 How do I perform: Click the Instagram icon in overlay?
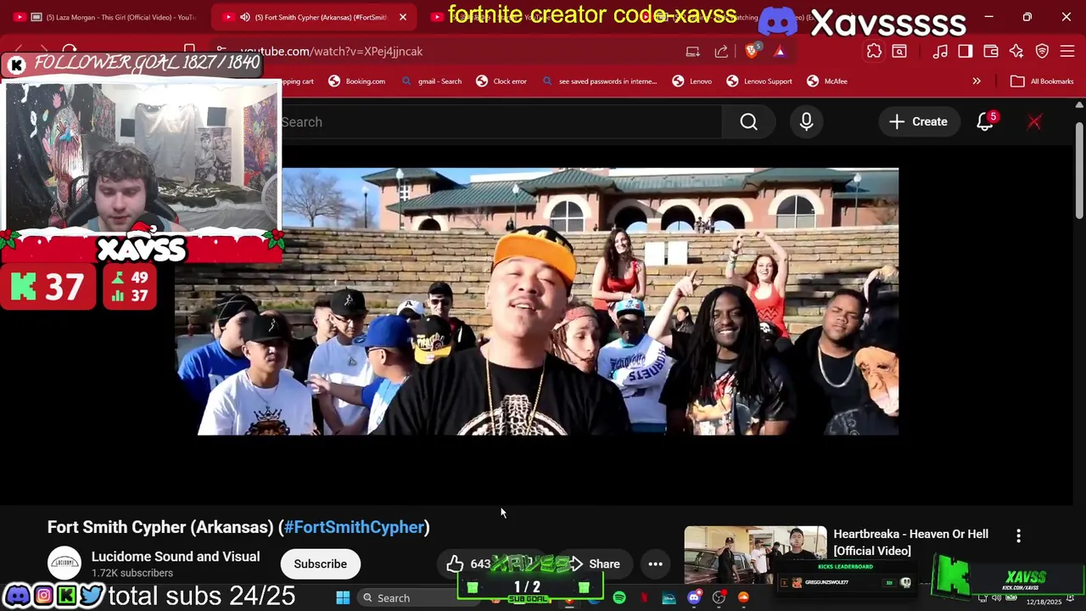point(42,596)
